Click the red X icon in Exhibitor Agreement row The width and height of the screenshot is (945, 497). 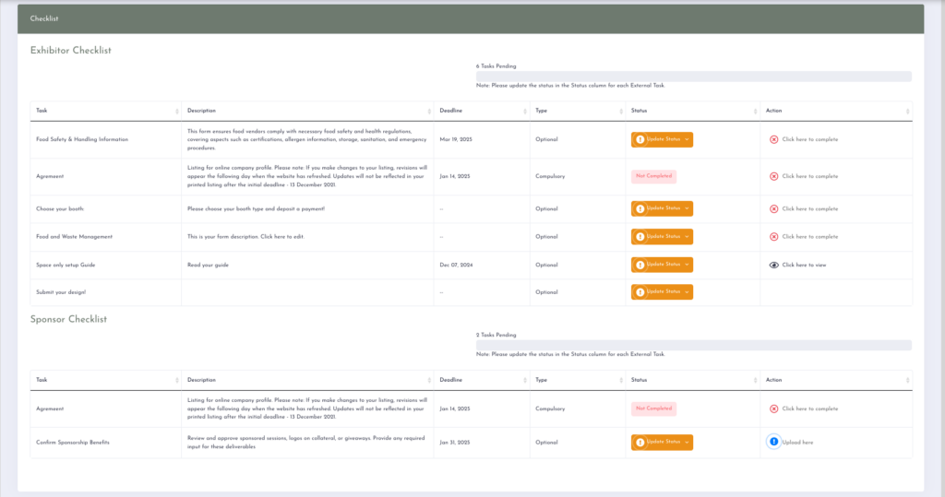click(774, 176)
